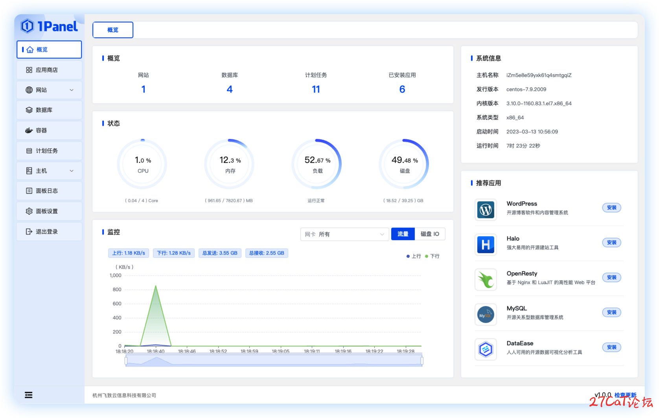This screenshot has height=418, width=659.
Task: Click the 下行: 1.28 KB/s tag
Action: coord(174,253)
